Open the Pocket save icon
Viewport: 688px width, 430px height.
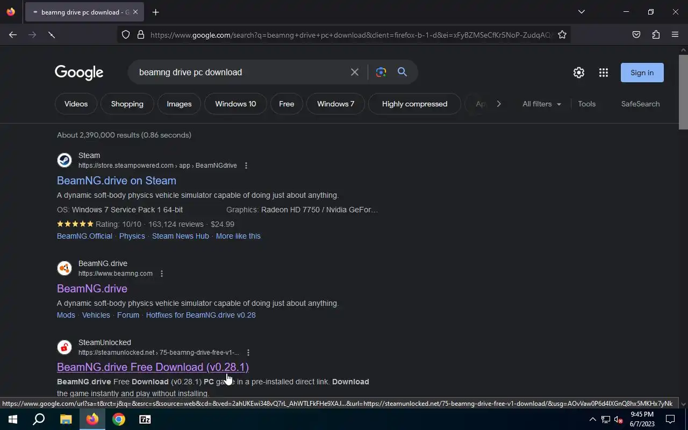coord(636,34)
